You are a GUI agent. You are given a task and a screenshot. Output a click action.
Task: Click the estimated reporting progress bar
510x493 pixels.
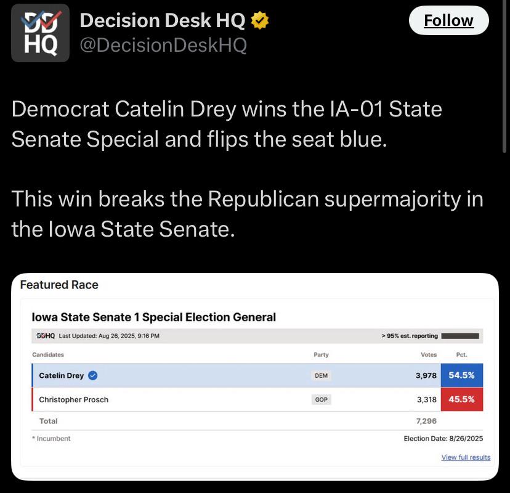coord(460,336)
